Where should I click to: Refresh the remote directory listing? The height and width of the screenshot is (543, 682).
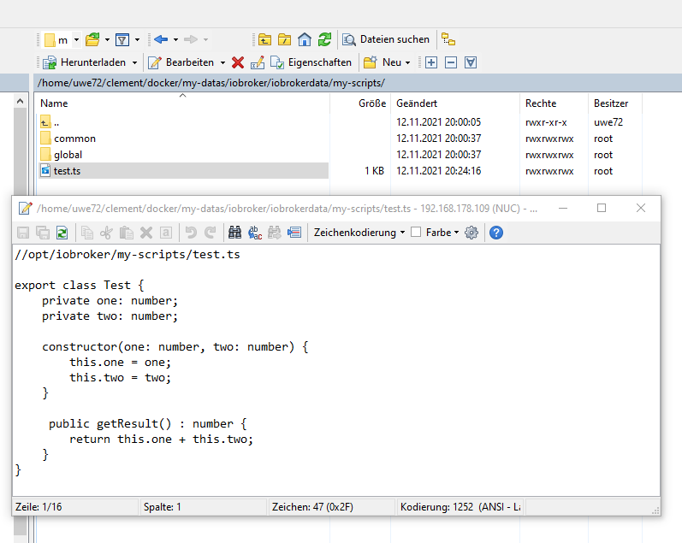pos(324,39)
